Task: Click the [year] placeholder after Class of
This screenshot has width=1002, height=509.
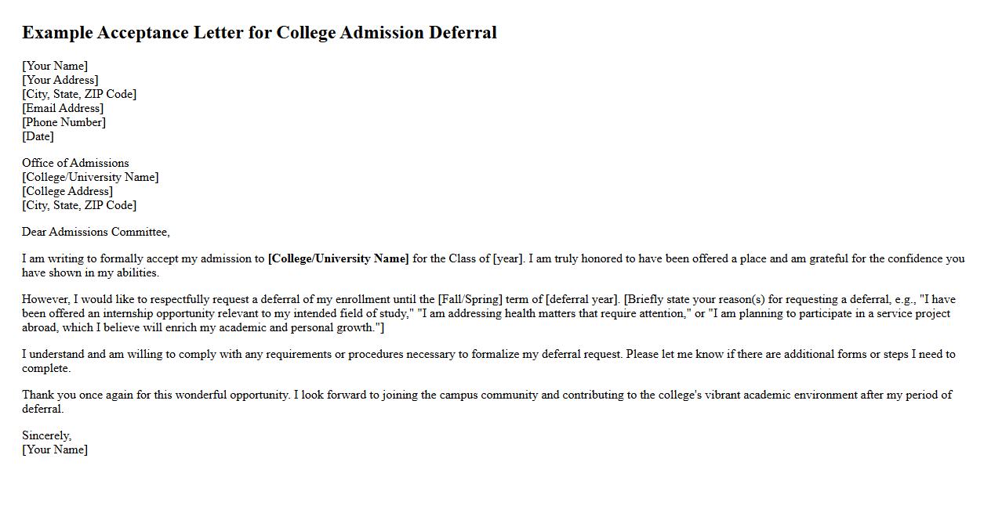Action: coord(507,258)
